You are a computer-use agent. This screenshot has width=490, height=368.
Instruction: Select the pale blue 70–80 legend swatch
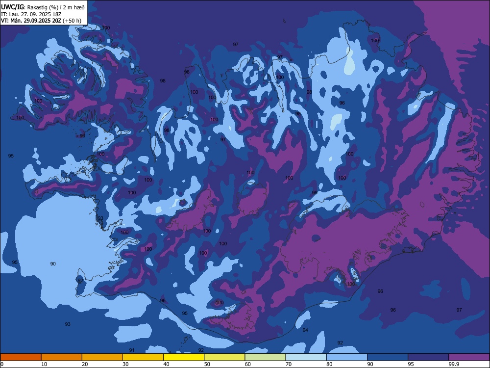[306, 357]
